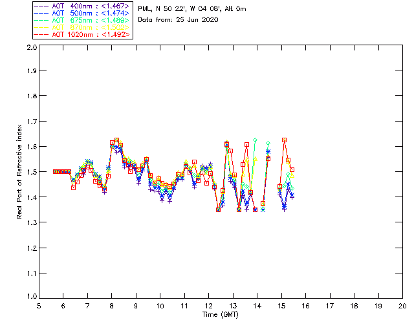Click the x-axis tick label '19'
The height and width of the screenshot is (331, 414).
[x=378, y=306]
